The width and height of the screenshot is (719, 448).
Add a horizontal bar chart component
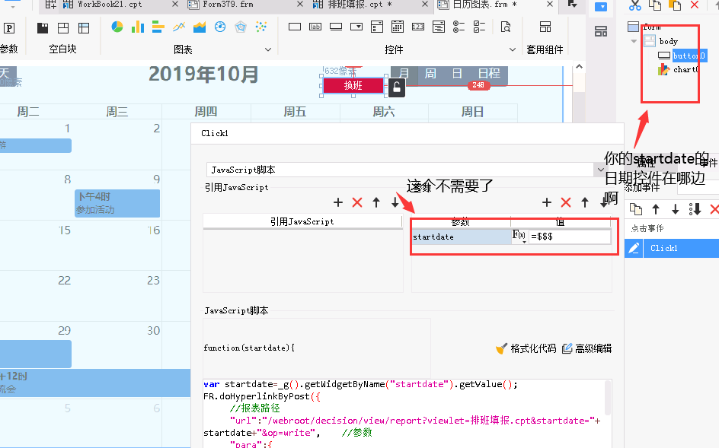158,27
